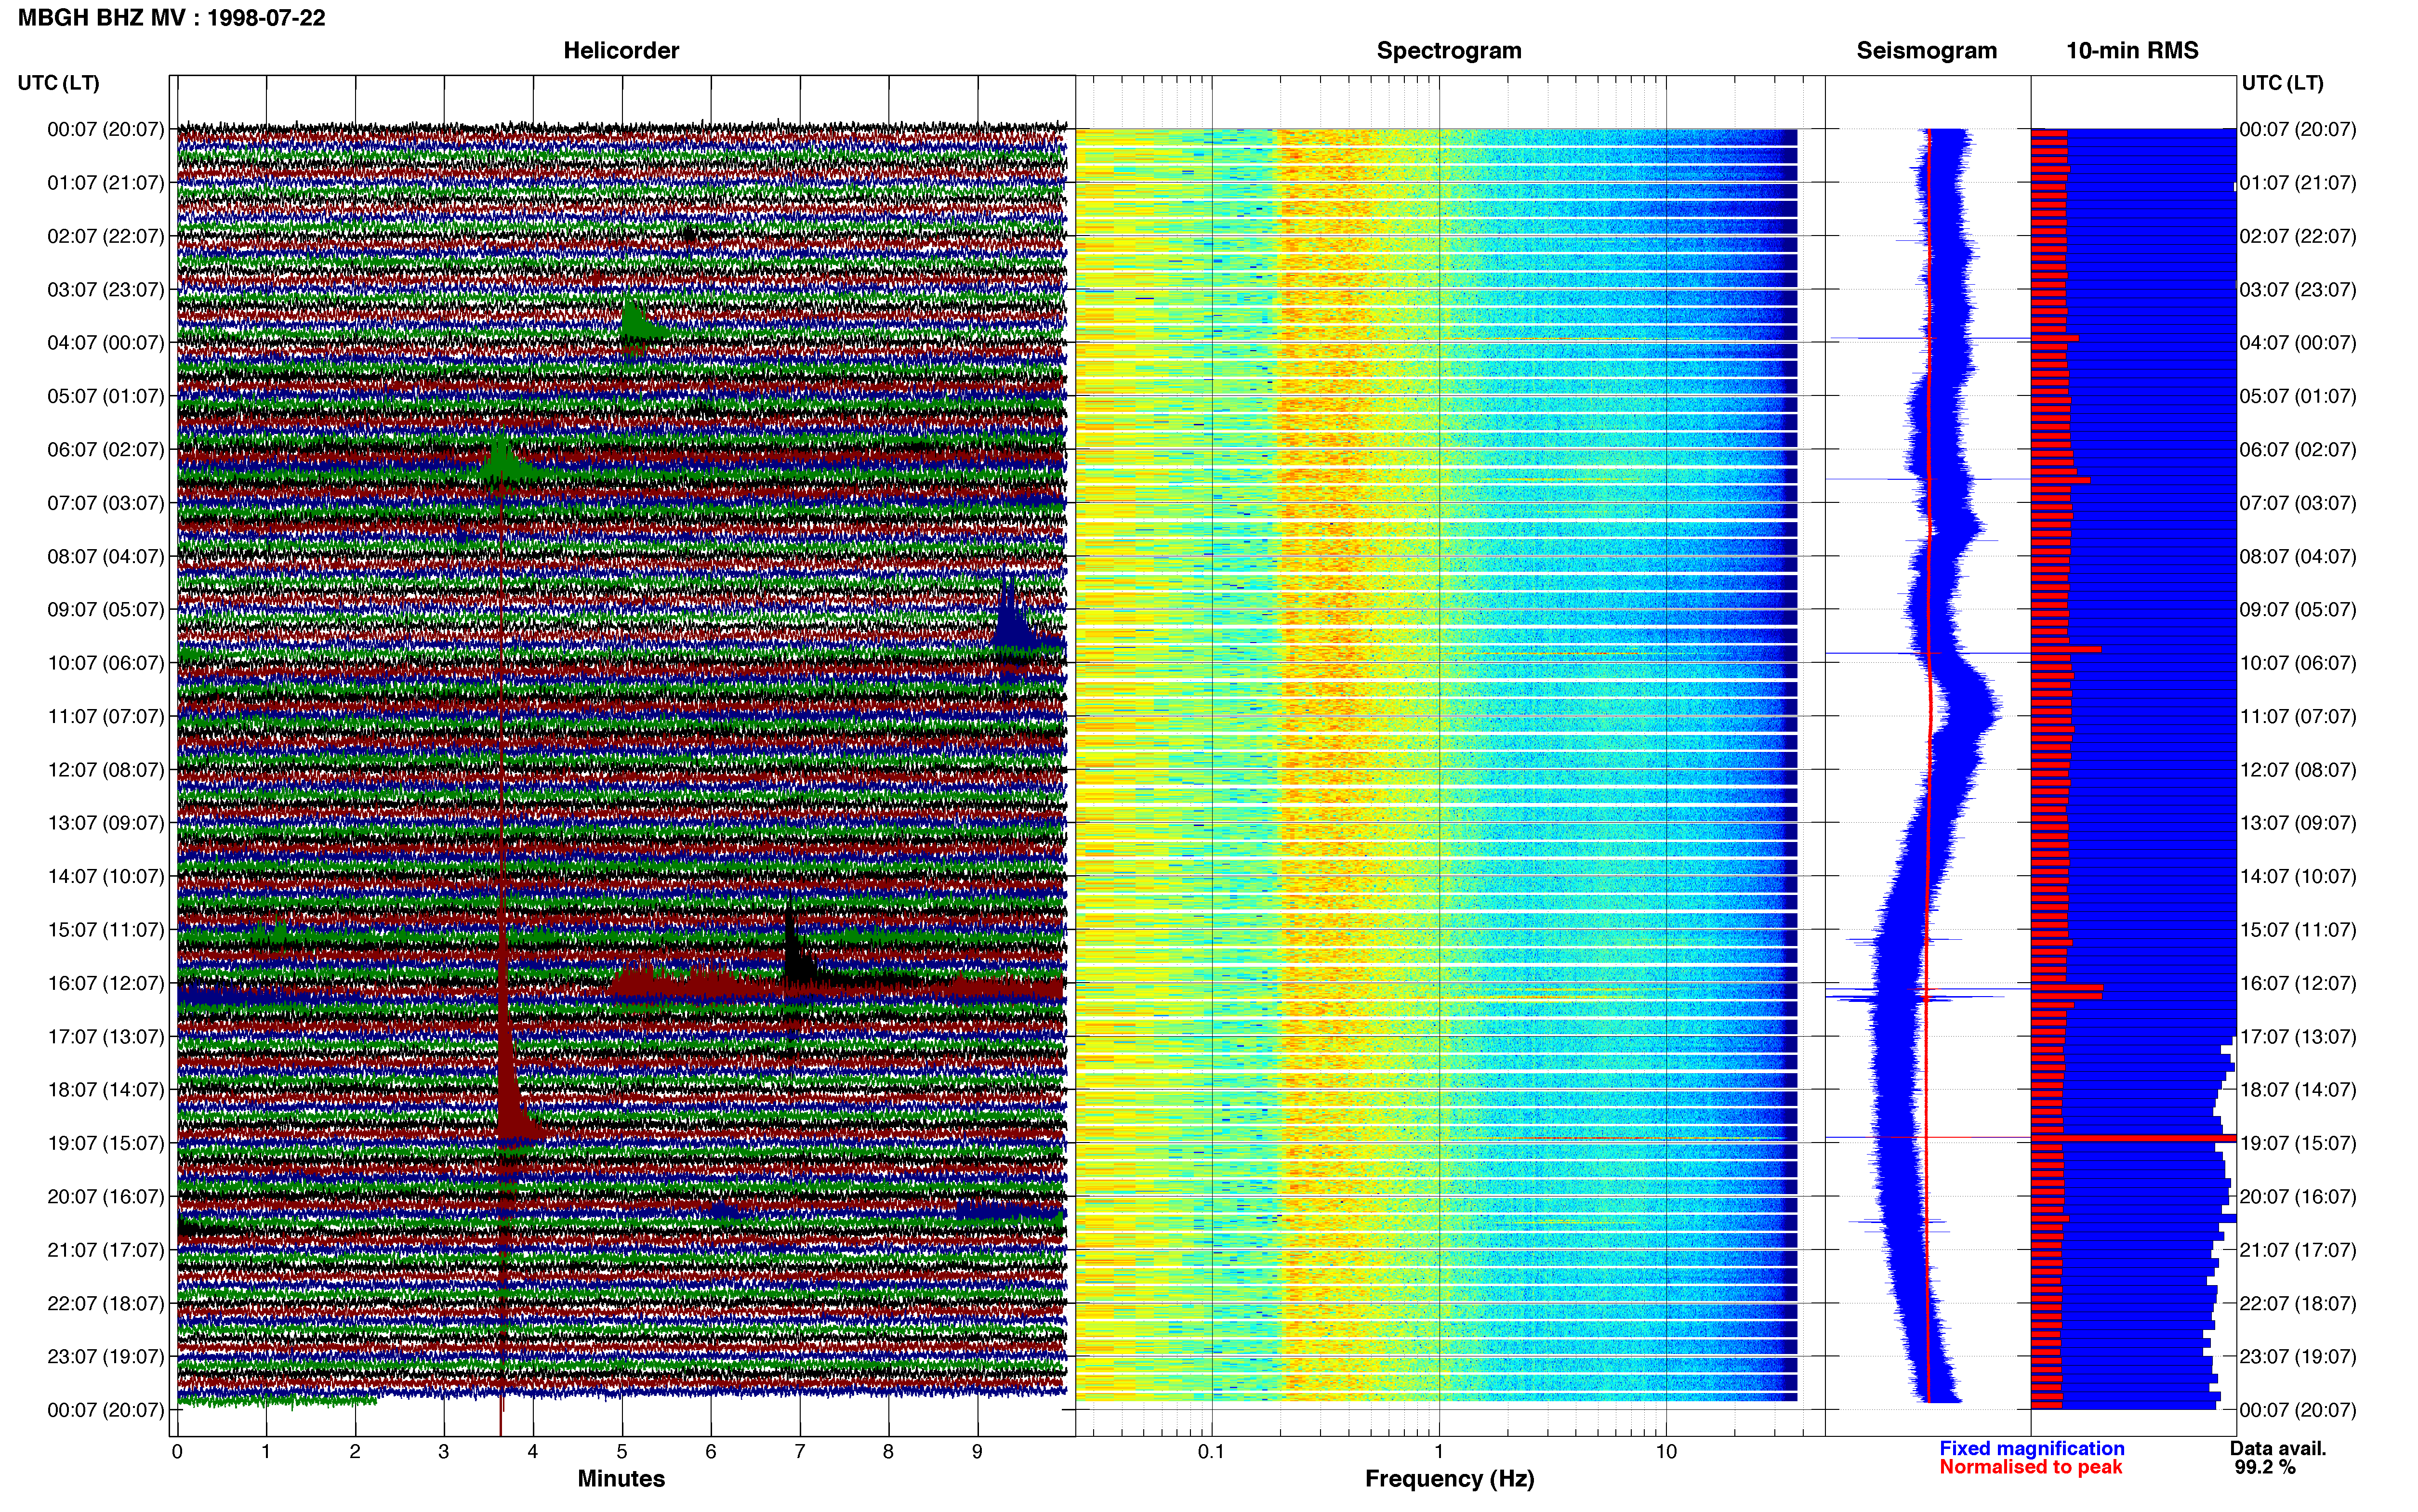Viewport: 2418px width, 1512px height.
Task: Click the helicorder minute tick '5'
Action: click(x=622, y=1452)
